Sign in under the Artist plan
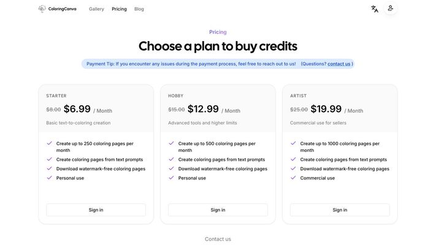The image size is (436, 245). [x=340, y=210]
